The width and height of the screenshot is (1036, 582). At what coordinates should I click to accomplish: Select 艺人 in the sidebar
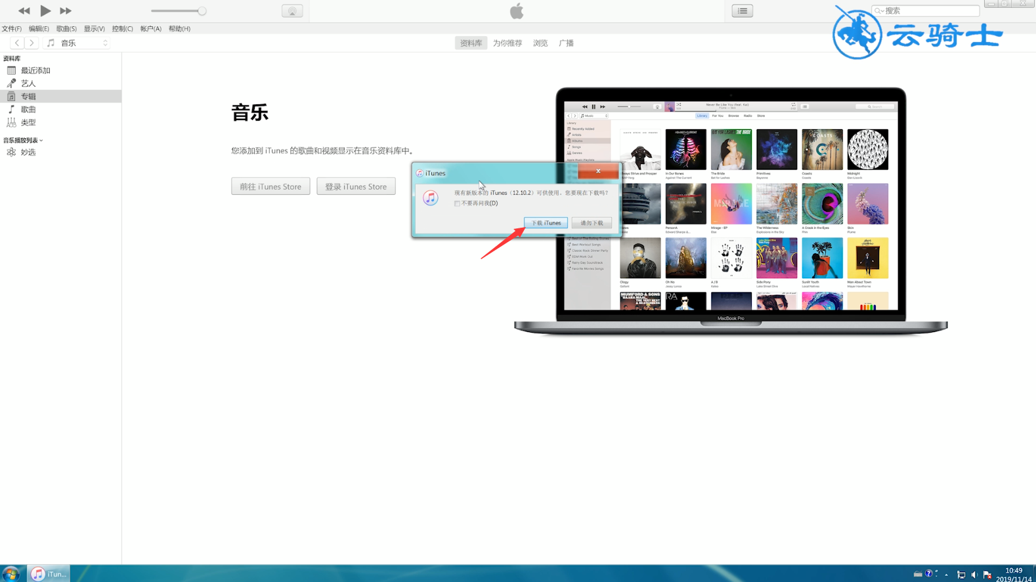[x=60, y=83]
